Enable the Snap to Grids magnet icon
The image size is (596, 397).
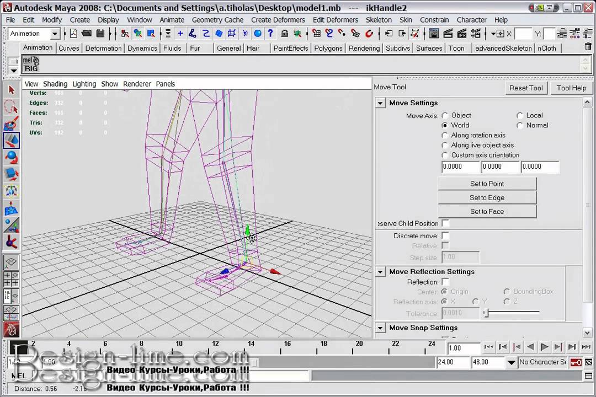(317, 34)
